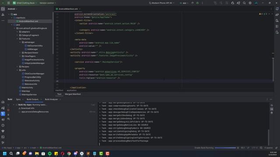This screenshot has height=157, width=280.
Task: Open app run configuration dropdown
Action: tap(184, 3)
